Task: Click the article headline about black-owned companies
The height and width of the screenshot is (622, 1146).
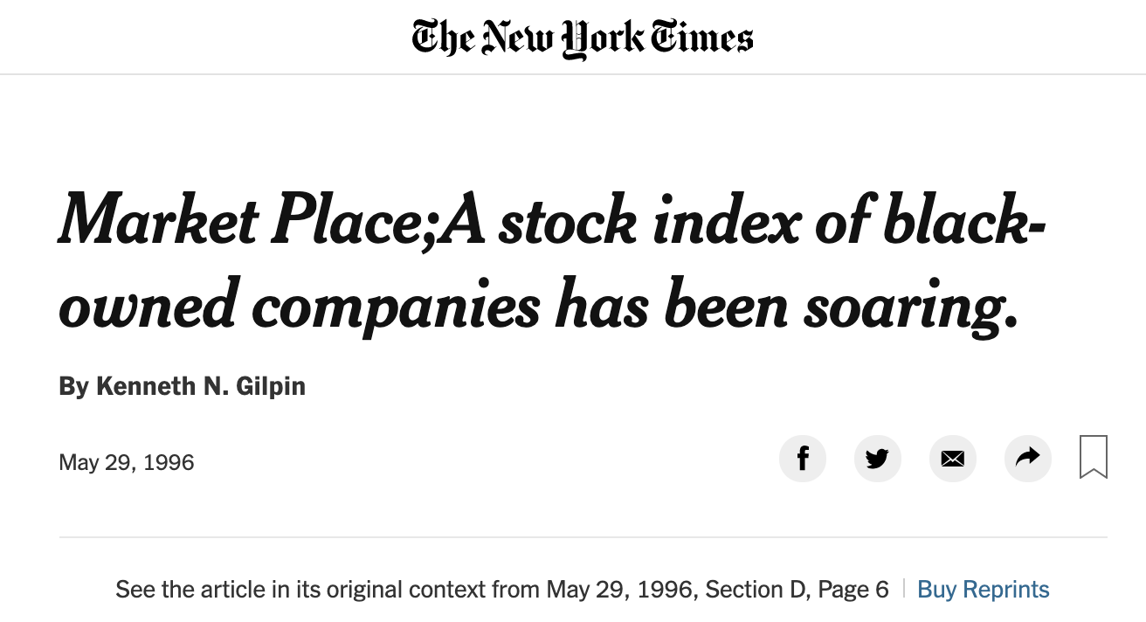Action: [x=552, y=262]
